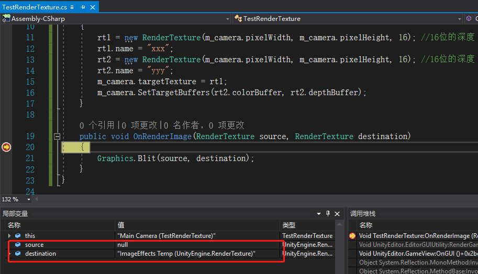Screen dimensions: 478x274
Task: Click line number 15 in the gutter
Action: 30,82
